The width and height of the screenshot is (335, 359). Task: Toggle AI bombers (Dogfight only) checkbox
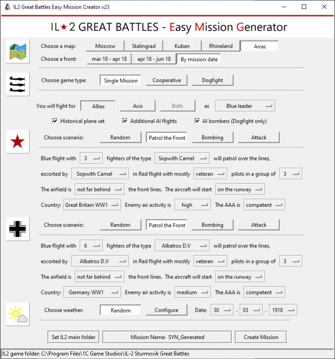click(x=197, y=121)
